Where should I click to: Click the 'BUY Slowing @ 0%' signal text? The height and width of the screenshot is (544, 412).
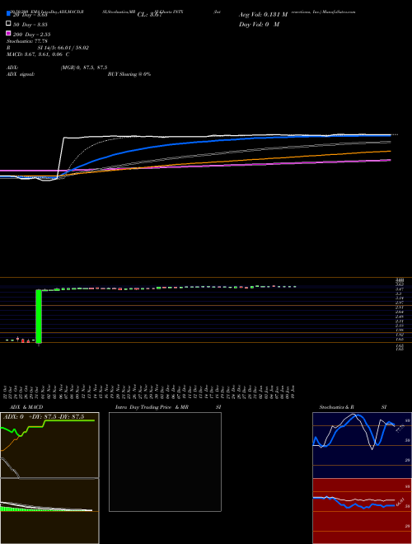click(129, 74)
